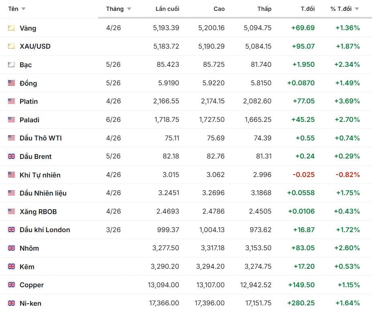Click the gold icon next to XAU/USD
Viewport: 372px width, 311px height.
(x=11, y=46)
